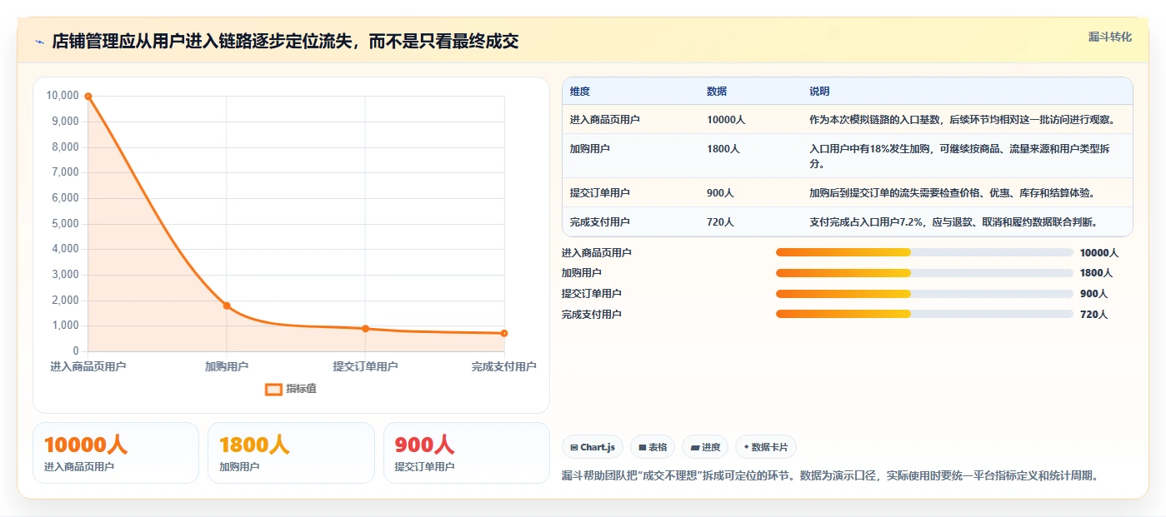The image size is (1166, 517).
Task: Click the lightning icon before the title
Action: tap(40, 42)
